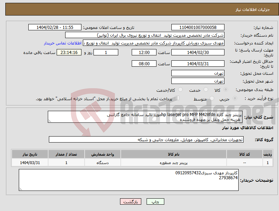The image size is (279, 211).
Task: Click the response deadline time 12:00
Action: 144,52
